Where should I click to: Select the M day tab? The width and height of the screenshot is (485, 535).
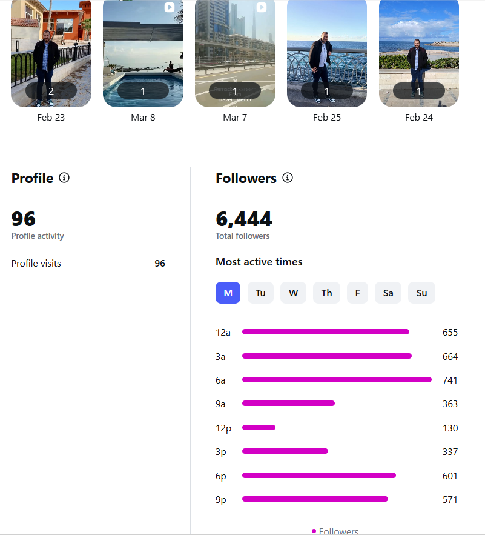point(228,293)
